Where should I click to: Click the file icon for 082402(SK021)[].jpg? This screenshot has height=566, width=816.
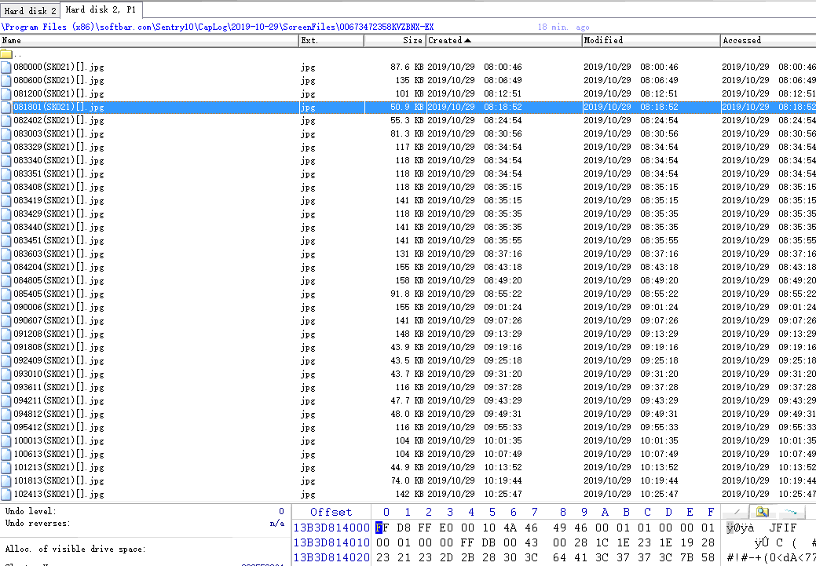coord(5,121)
